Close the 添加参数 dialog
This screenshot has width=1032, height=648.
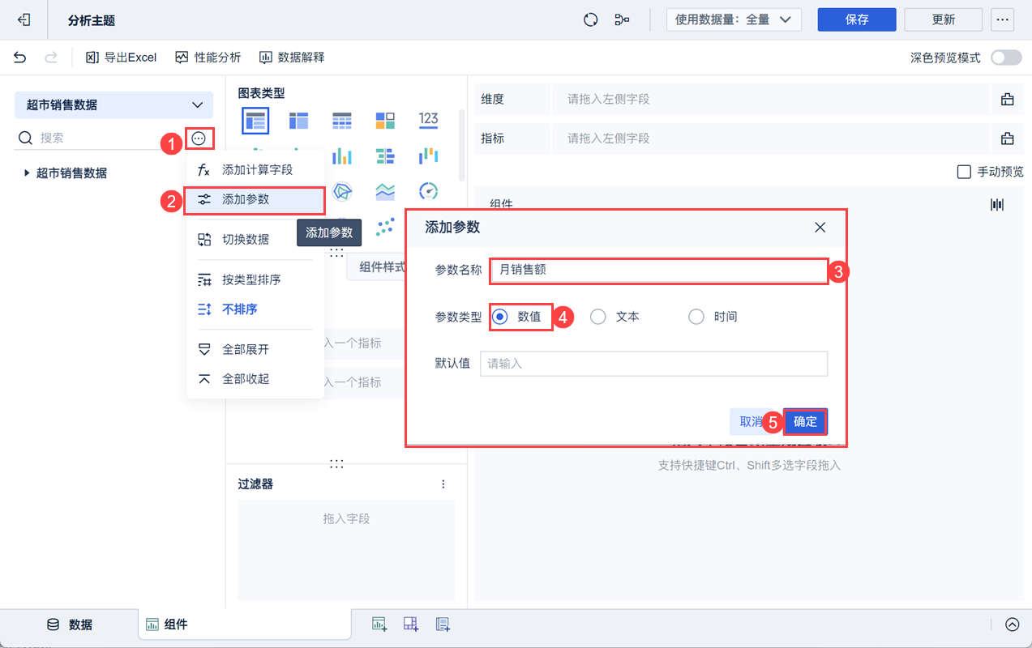820,228
